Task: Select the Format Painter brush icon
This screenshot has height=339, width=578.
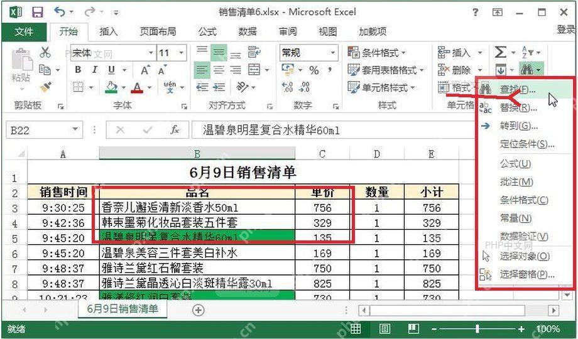Action: [x=45, y=87]
